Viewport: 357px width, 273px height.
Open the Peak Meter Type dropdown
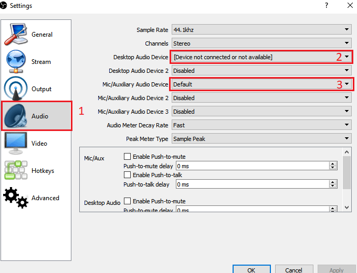click(x=261, y=139)
